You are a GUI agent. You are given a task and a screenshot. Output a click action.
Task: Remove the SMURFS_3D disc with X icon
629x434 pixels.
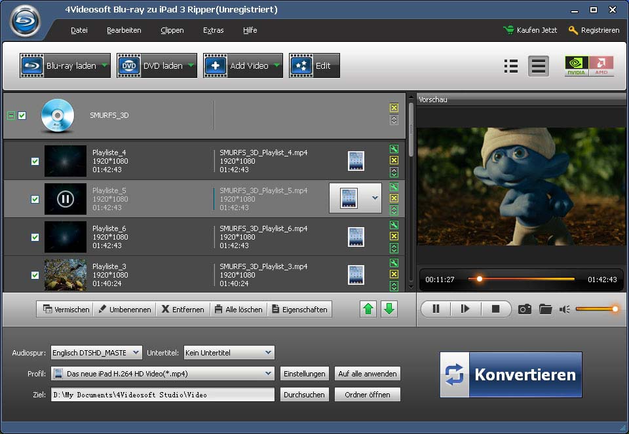[394, 107]
